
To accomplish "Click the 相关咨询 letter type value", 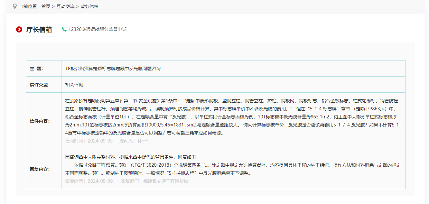I will pos(74,85).
